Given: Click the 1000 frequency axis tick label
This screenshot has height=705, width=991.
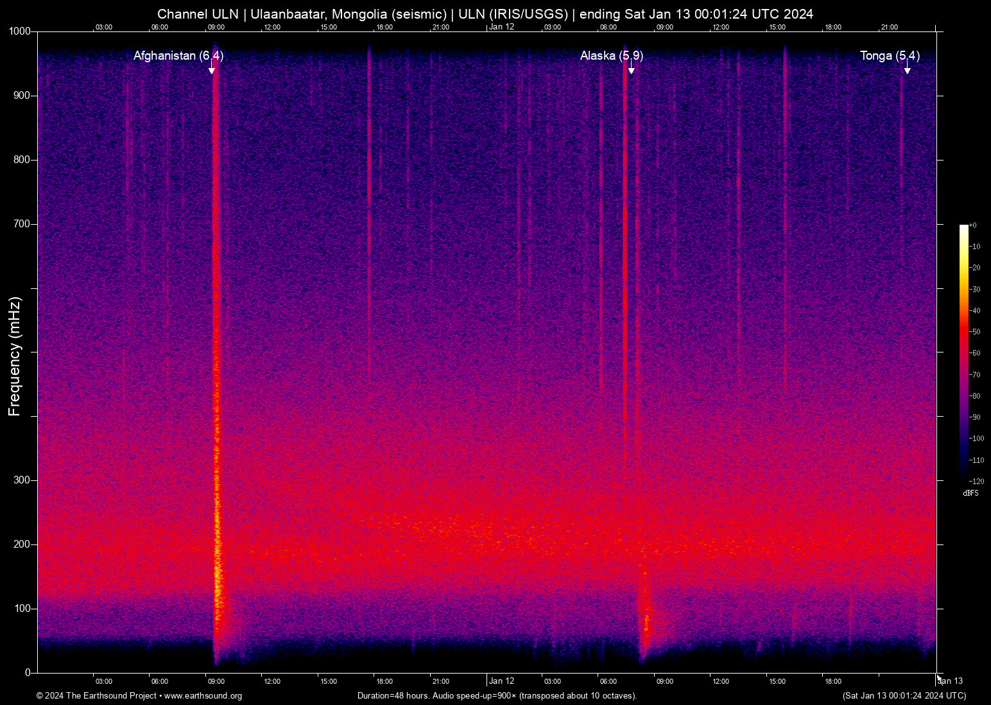Looking at the screenshot, I should (20, 31).
